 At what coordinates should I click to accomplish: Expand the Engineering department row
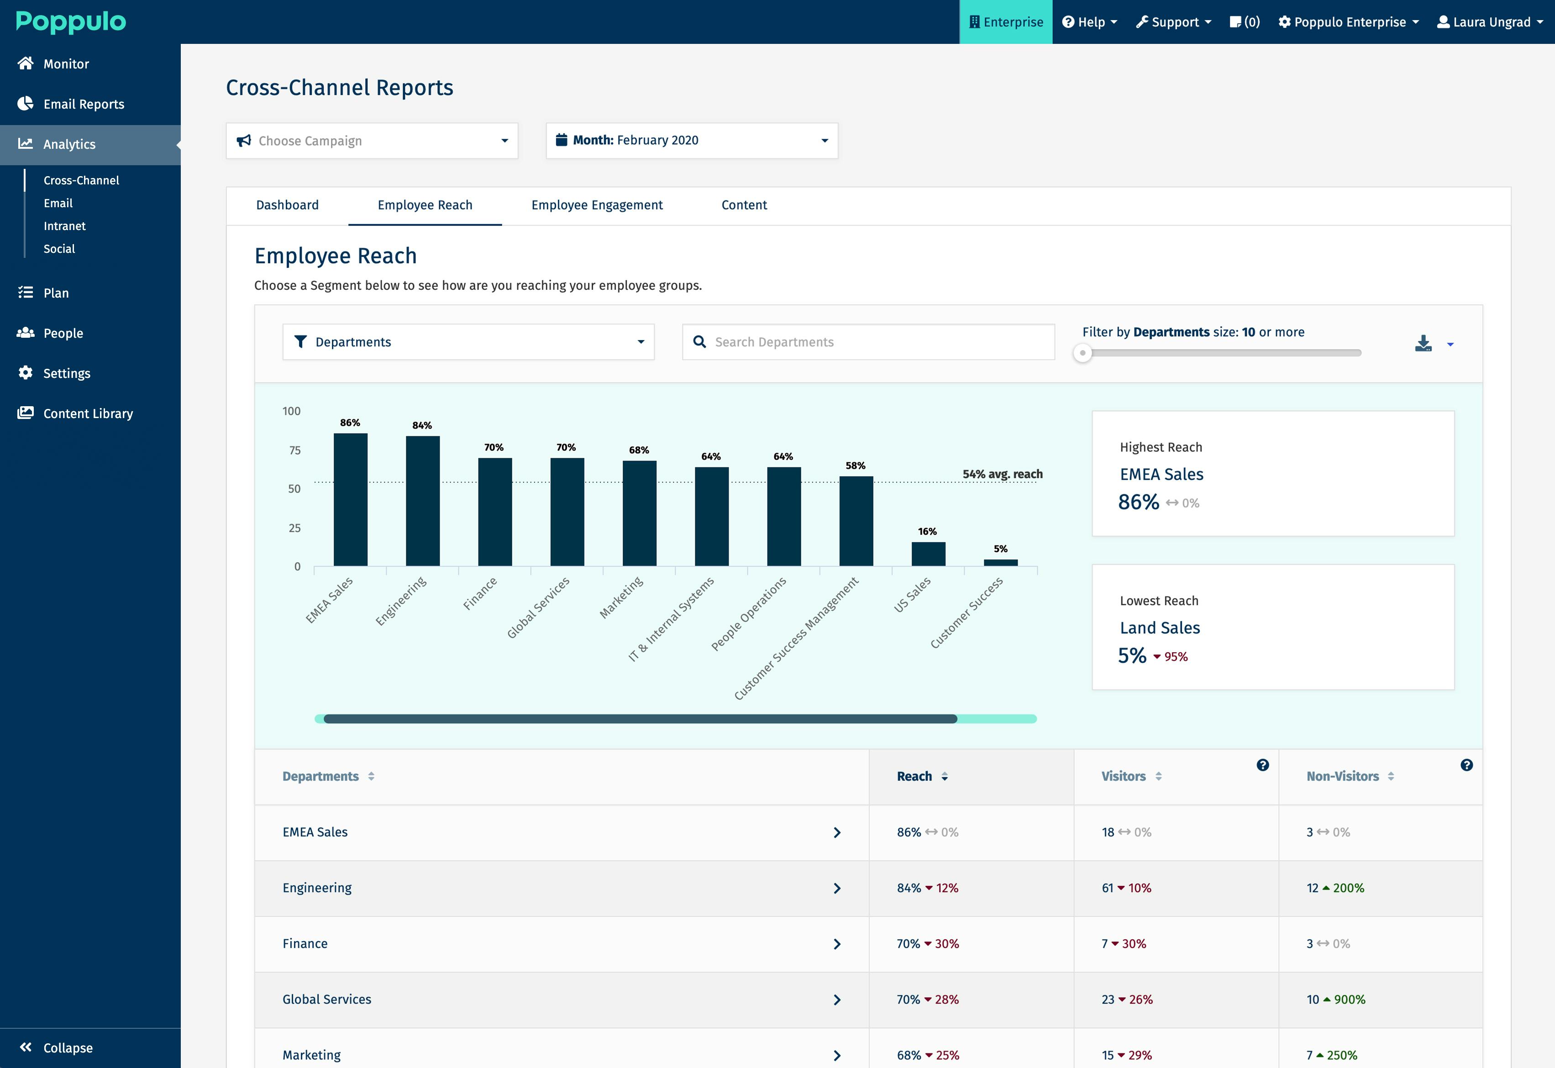pos(837,888)
